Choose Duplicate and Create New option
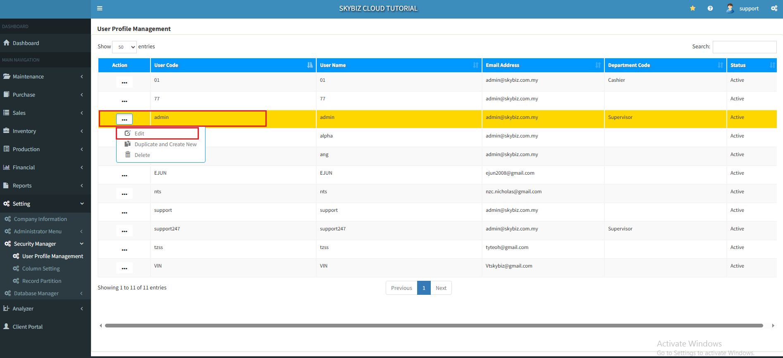Viewport: 783px width, 358px height. pyautogui.click(x=165, y=144)
